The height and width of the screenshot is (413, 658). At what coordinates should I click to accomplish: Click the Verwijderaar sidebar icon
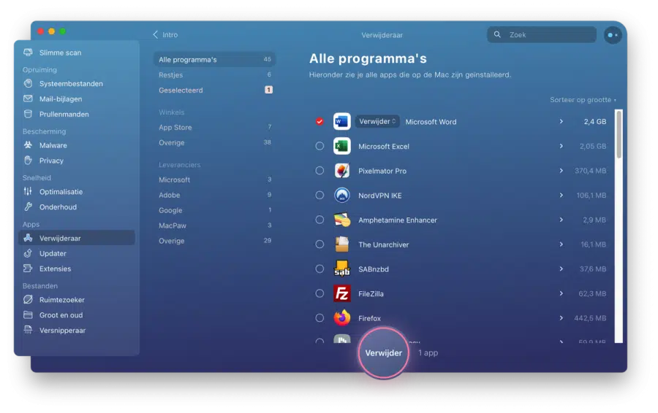(28, 238)
